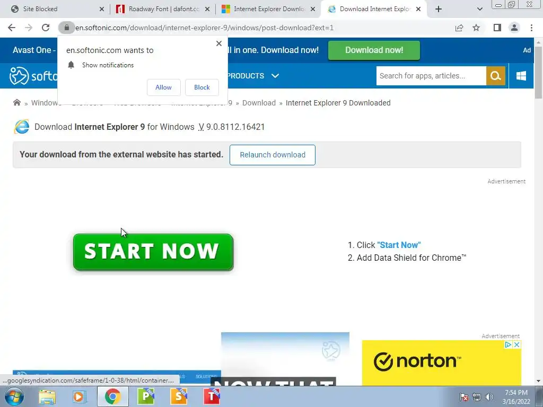Click the volume speaker tray icon
The height and width of the screenshot is (407, 543).
pos(489,397)
